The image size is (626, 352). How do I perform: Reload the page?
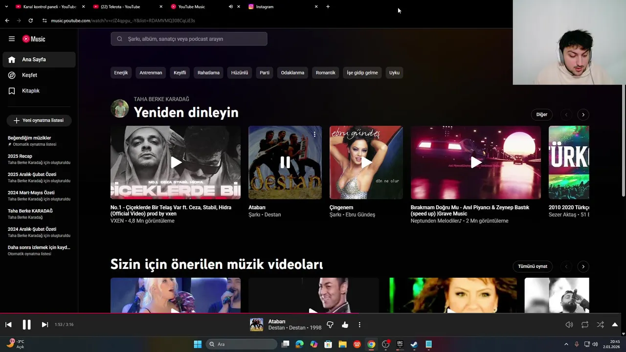30,21
